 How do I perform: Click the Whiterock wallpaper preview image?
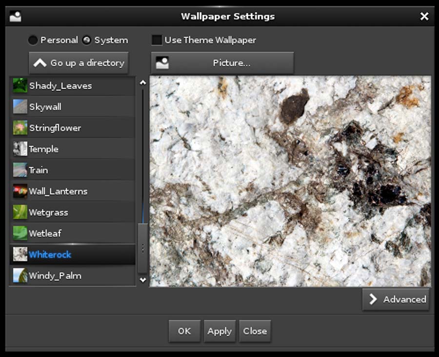coord(290,181)
